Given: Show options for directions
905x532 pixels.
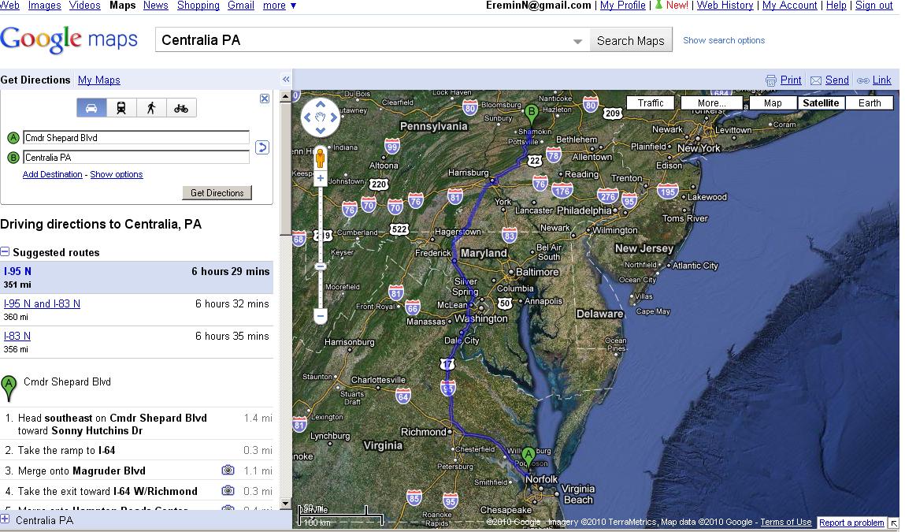Looking at the screenshot, I should [116, 174].
